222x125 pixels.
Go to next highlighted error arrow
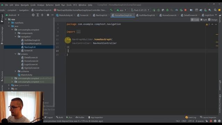point(216,24)
